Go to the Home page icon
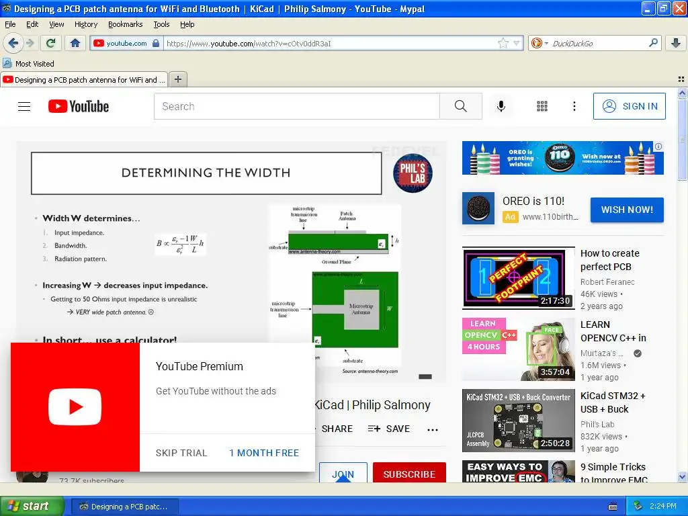 75,43
